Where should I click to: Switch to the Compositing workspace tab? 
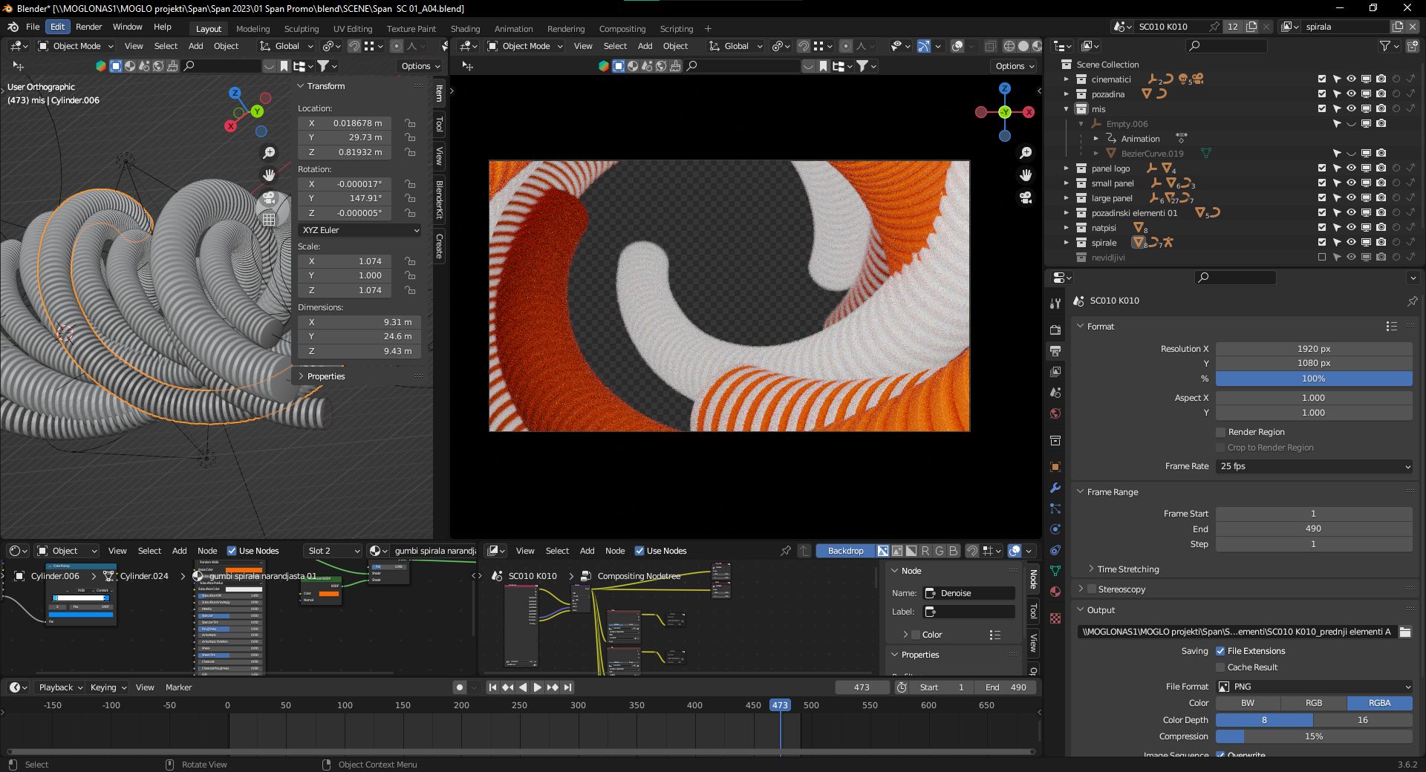[x=622, y=29]
